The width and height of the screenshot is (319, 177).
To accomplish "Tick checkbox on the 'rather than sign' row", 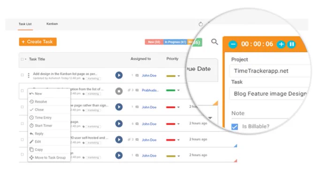I will coord(22,107).
